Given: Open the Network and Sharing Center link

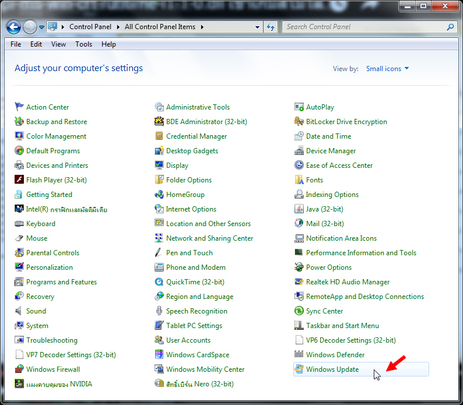Looking at the screenshot, I should [210, 238].
